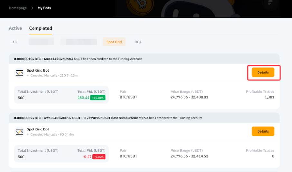Click the price range 24,776.56 - 32,408.01
This screenshot has height=172, width=292.
[189, 97]
